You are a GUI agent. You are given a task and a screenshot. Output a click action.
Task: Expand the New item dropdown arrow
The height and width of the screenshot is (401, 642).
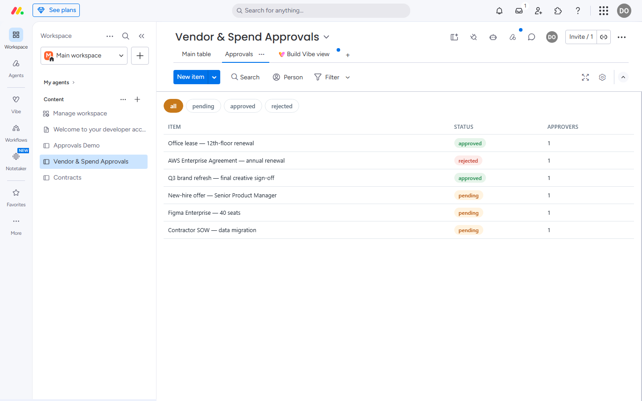[x=214, y=77]
